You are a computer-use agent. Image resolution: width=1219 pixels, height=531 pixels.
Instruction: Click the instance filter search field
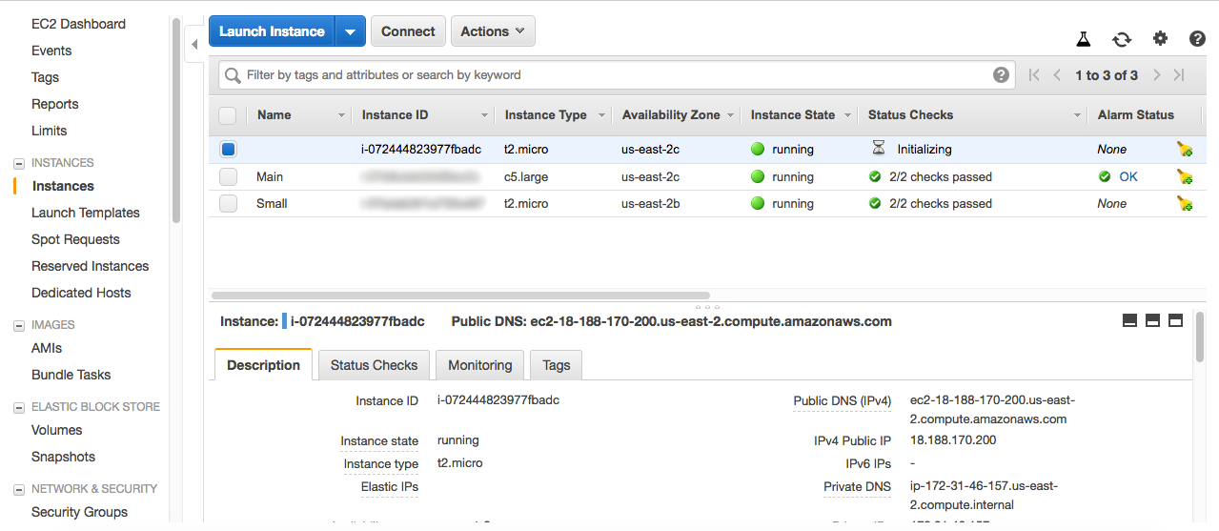point(616,74)
